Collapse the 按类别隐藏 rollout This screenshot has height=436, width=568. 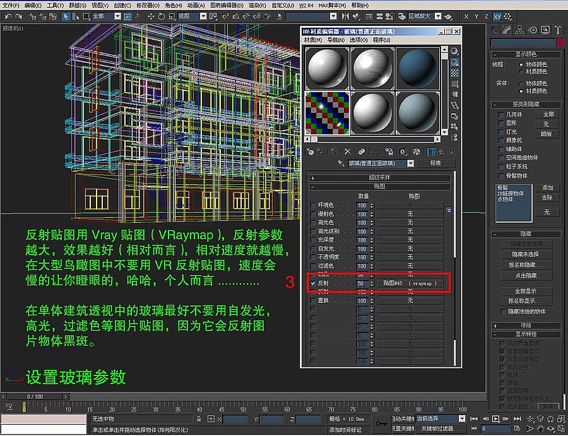[x=527, y=104]
